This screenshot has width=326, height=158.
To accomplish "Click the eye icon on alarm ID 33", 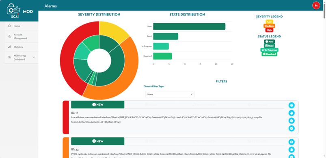I will pos(291,142).
